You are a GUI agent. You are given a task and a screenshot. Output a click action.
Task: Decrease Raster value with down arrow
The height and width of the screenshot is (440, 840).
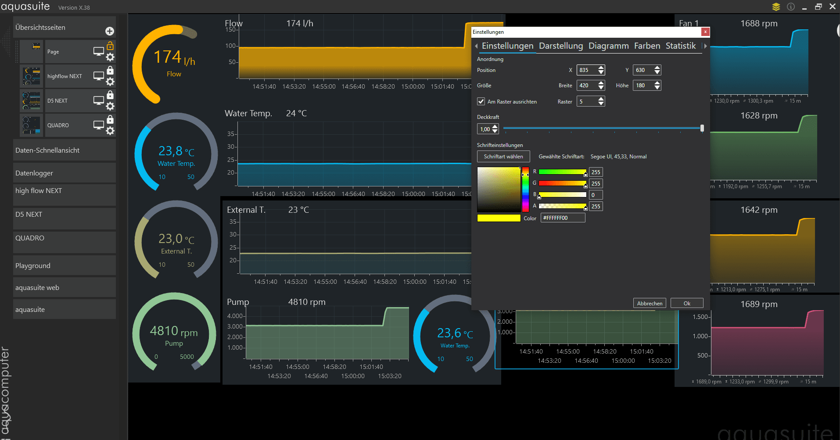pos(601,104)
